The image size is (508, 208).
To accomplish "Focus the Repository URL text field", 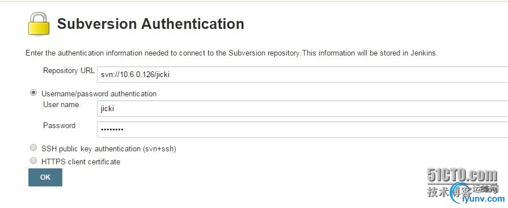I will [302, 74].
